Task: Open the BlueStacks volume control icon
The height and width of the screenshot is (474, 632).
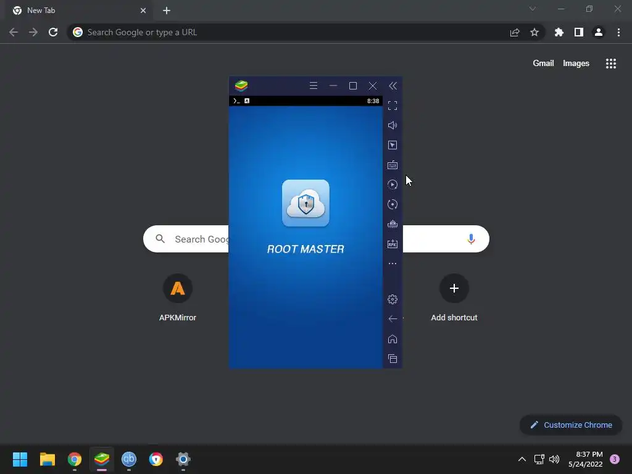Action: tap(392, 125)
